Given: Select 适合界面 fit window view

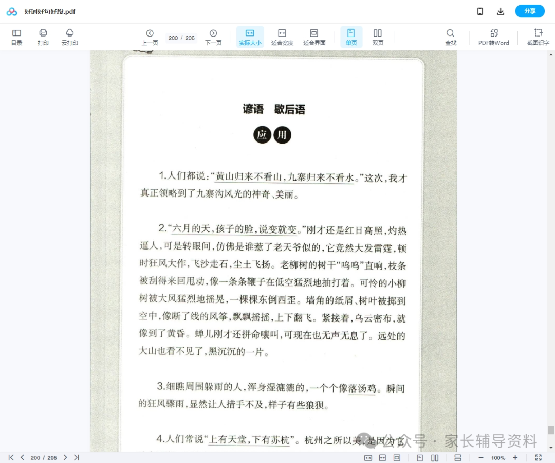Looking at the screenshot, I should tap(314, 37).
